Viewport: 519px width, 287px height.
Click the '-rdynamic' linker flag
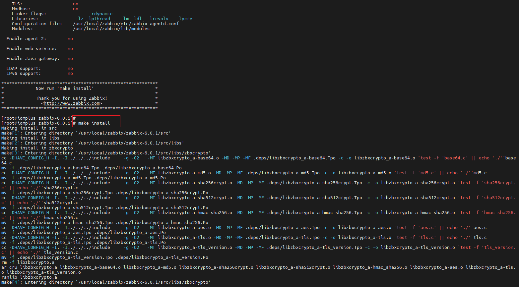(100, 14)
